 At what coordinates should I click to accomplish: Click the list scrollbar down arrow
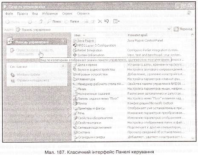tap(192, 138)
